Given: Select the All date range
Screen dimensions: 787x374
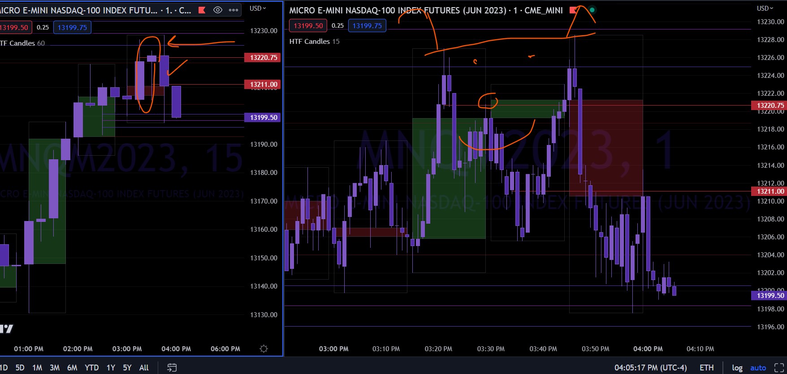Looking at the screenshot, I should coord(144,368).
